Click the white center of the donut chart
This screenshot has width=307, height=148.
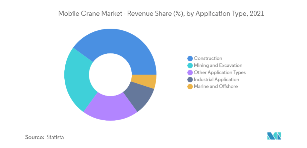110,75
